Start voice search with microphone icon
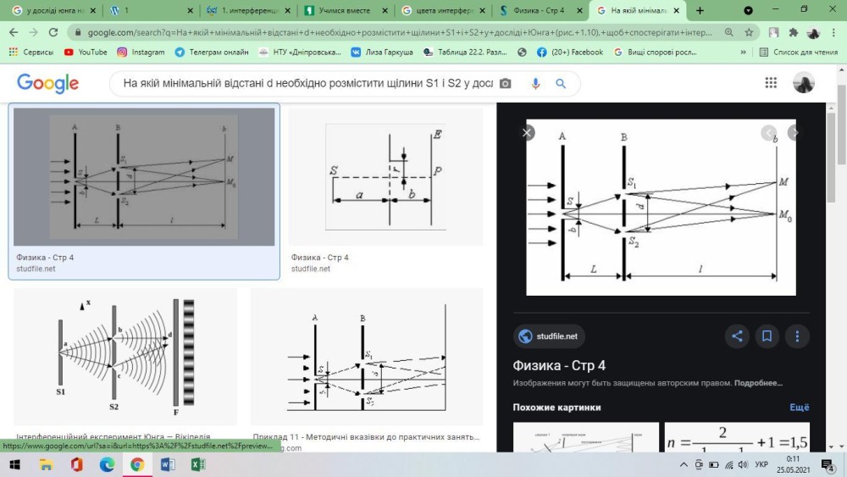The height and width of the screenshot is (477, 847). (x=535, y=84)
